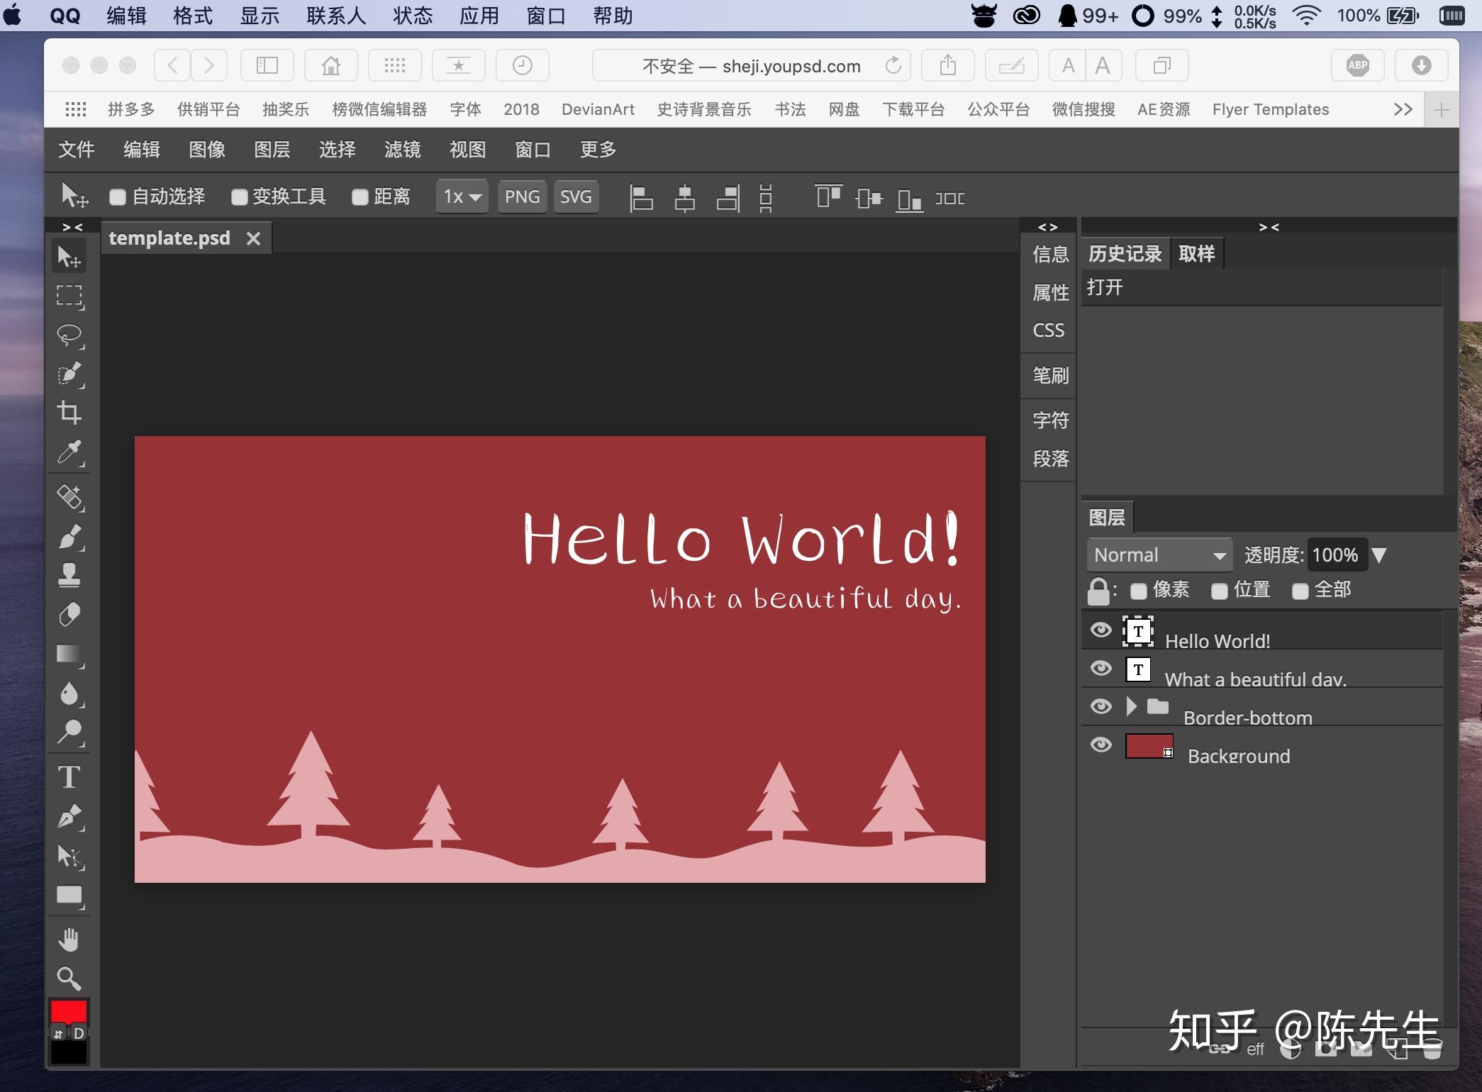The height and width of the screenshot is (1092, 1482).
Task: Select the Hand tool
Action: pyautogui.click(x=69, y=940)
